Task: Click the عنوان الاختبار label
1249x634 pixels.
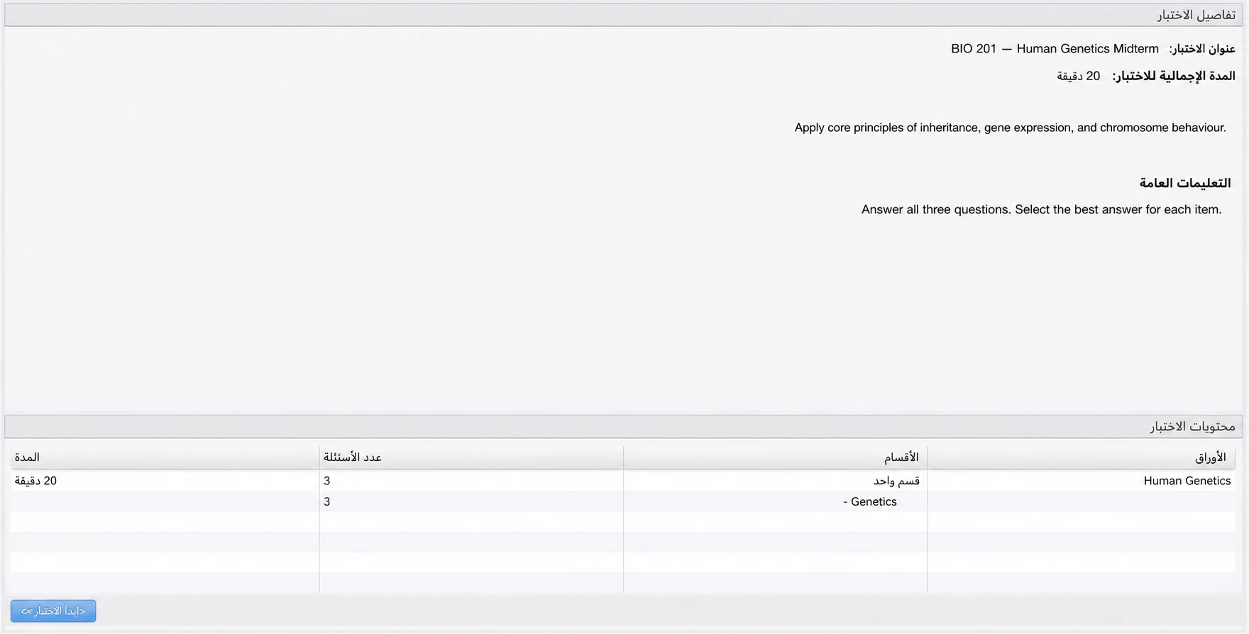Action: (1202, 49)
